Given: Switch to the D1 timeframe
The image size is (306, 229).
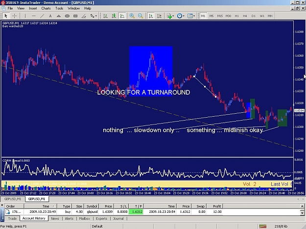Looking at the screenshot, I should pos(254,16).
